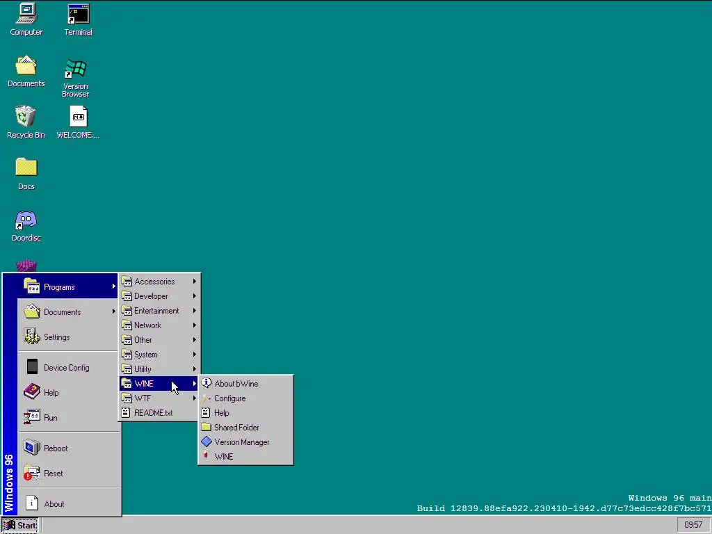This screenshot has height=534, width=712.
Task: Click the Configure wrench icon in WINE menu
Action: pyautogui.click(x=206, y=398)
